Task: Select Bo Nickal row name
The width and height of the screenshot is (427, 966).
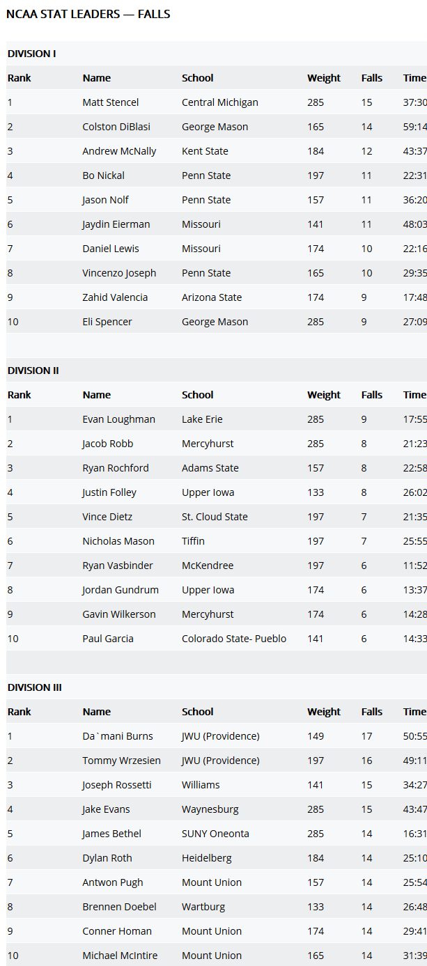Action: [104, 176]
